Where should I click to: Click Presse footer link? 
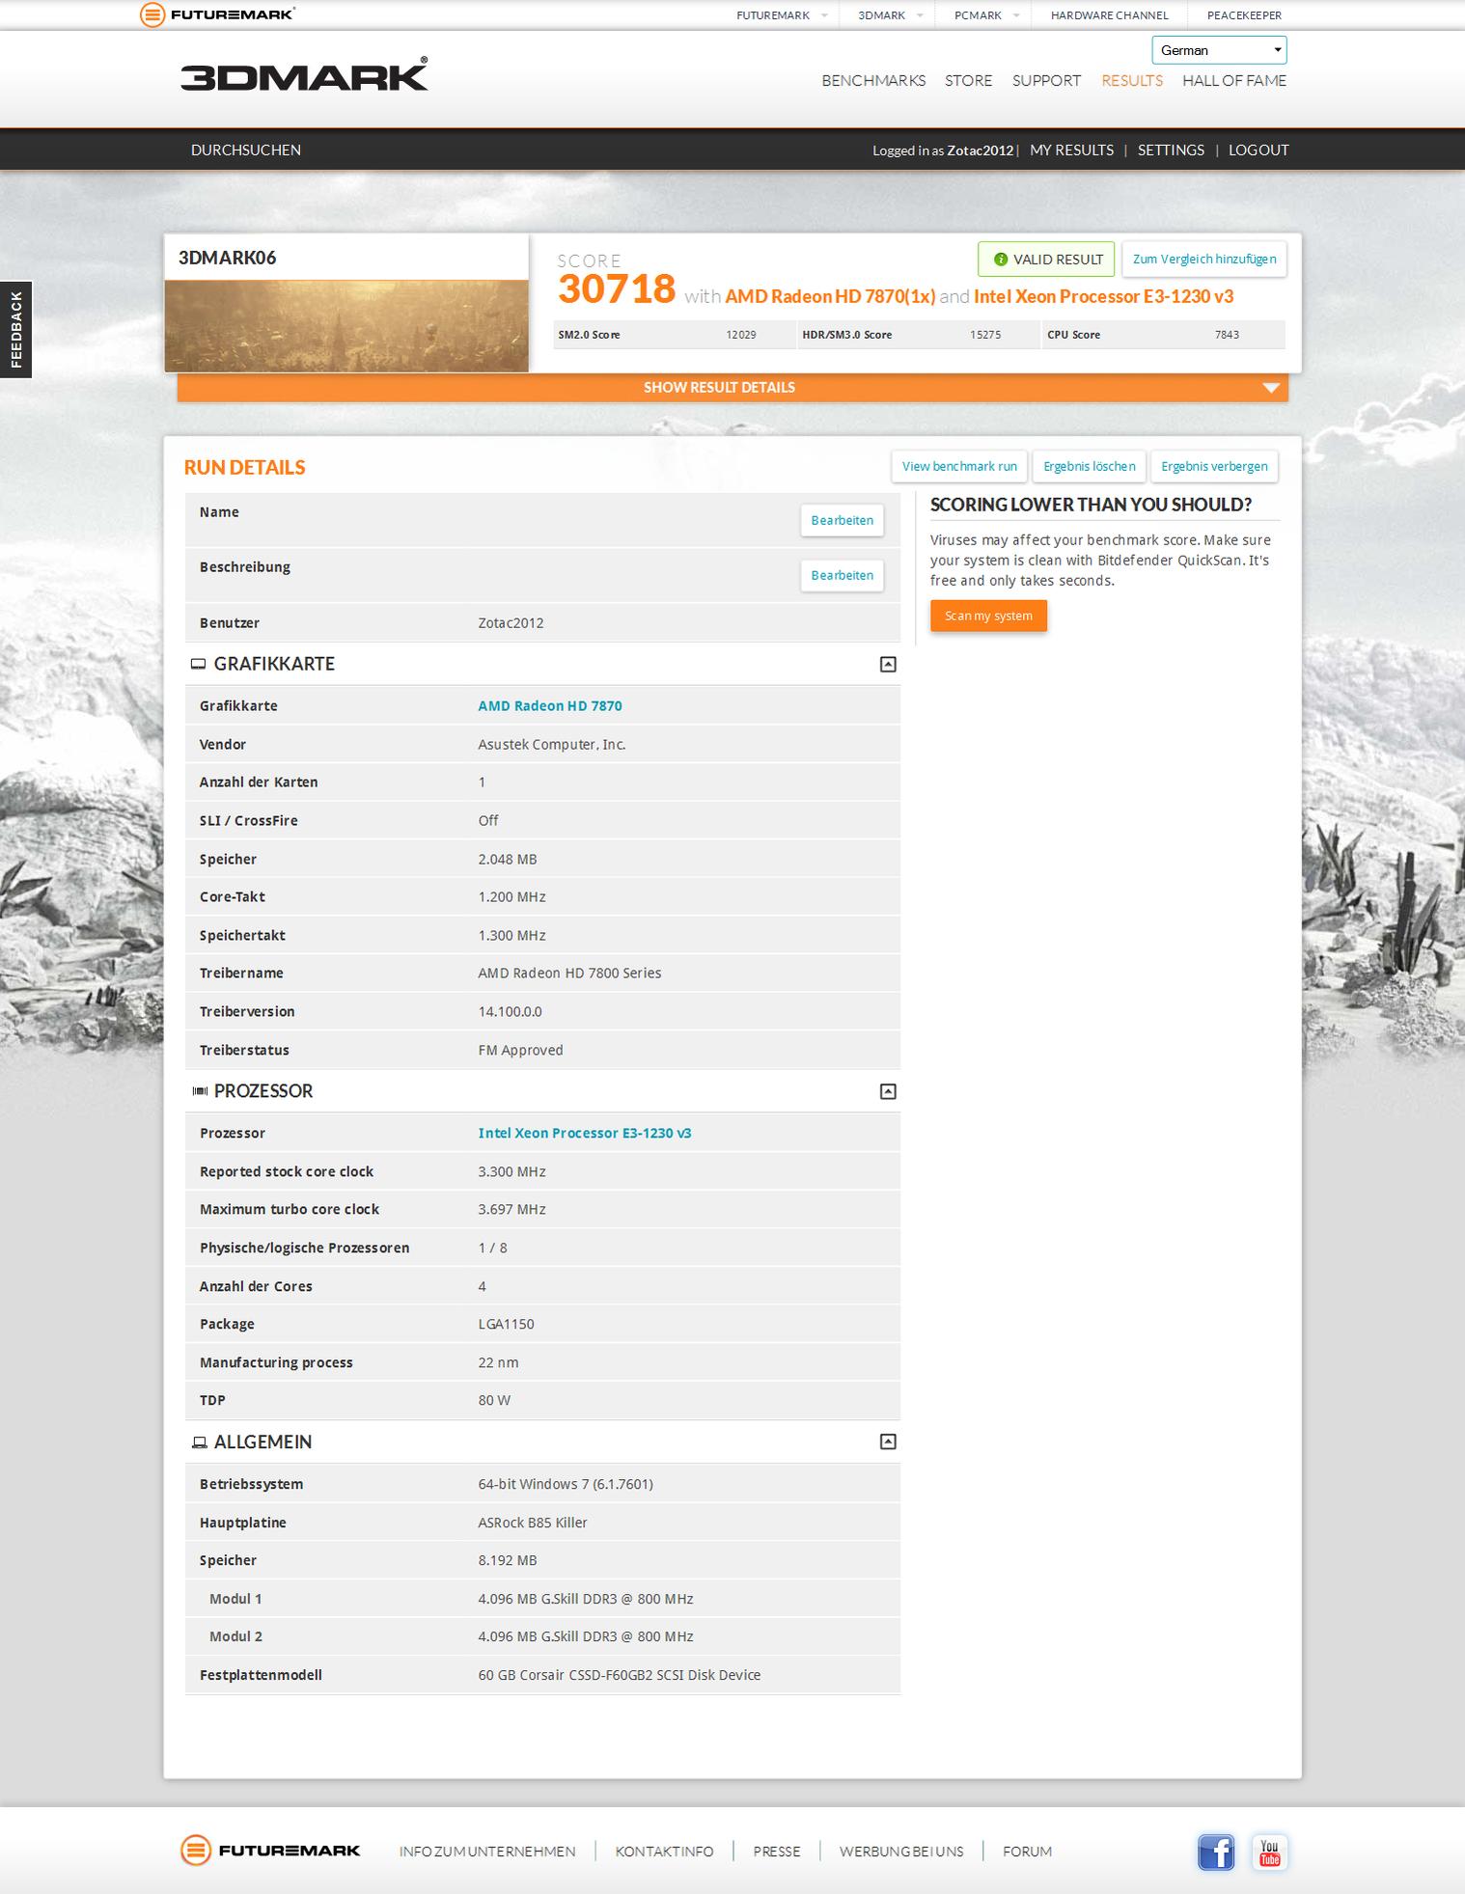pos(777,1851)
